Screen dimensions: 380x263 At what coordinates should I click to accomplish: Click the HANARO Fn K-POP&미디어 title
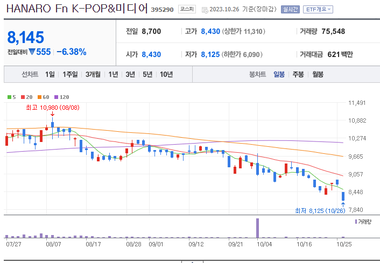point(77,9)
